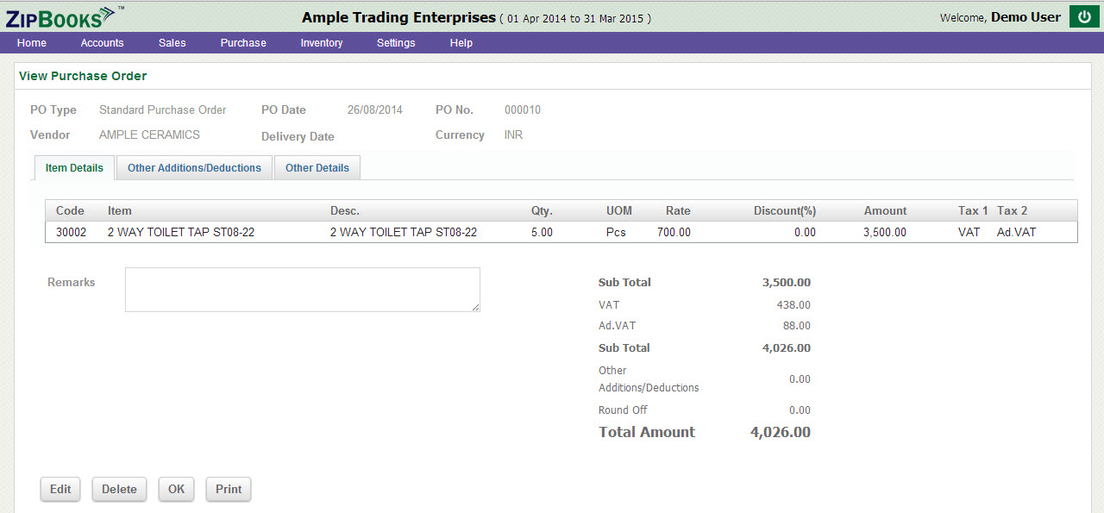The height and width of the screenshot is (513, 1104).
Task: Open the Settings menu
Action: (396, 43)
